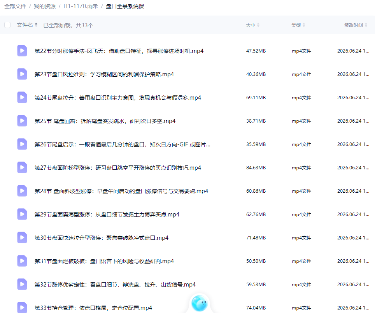Open 第33节持仓管理 mp4 file

[x=93, y=308]
